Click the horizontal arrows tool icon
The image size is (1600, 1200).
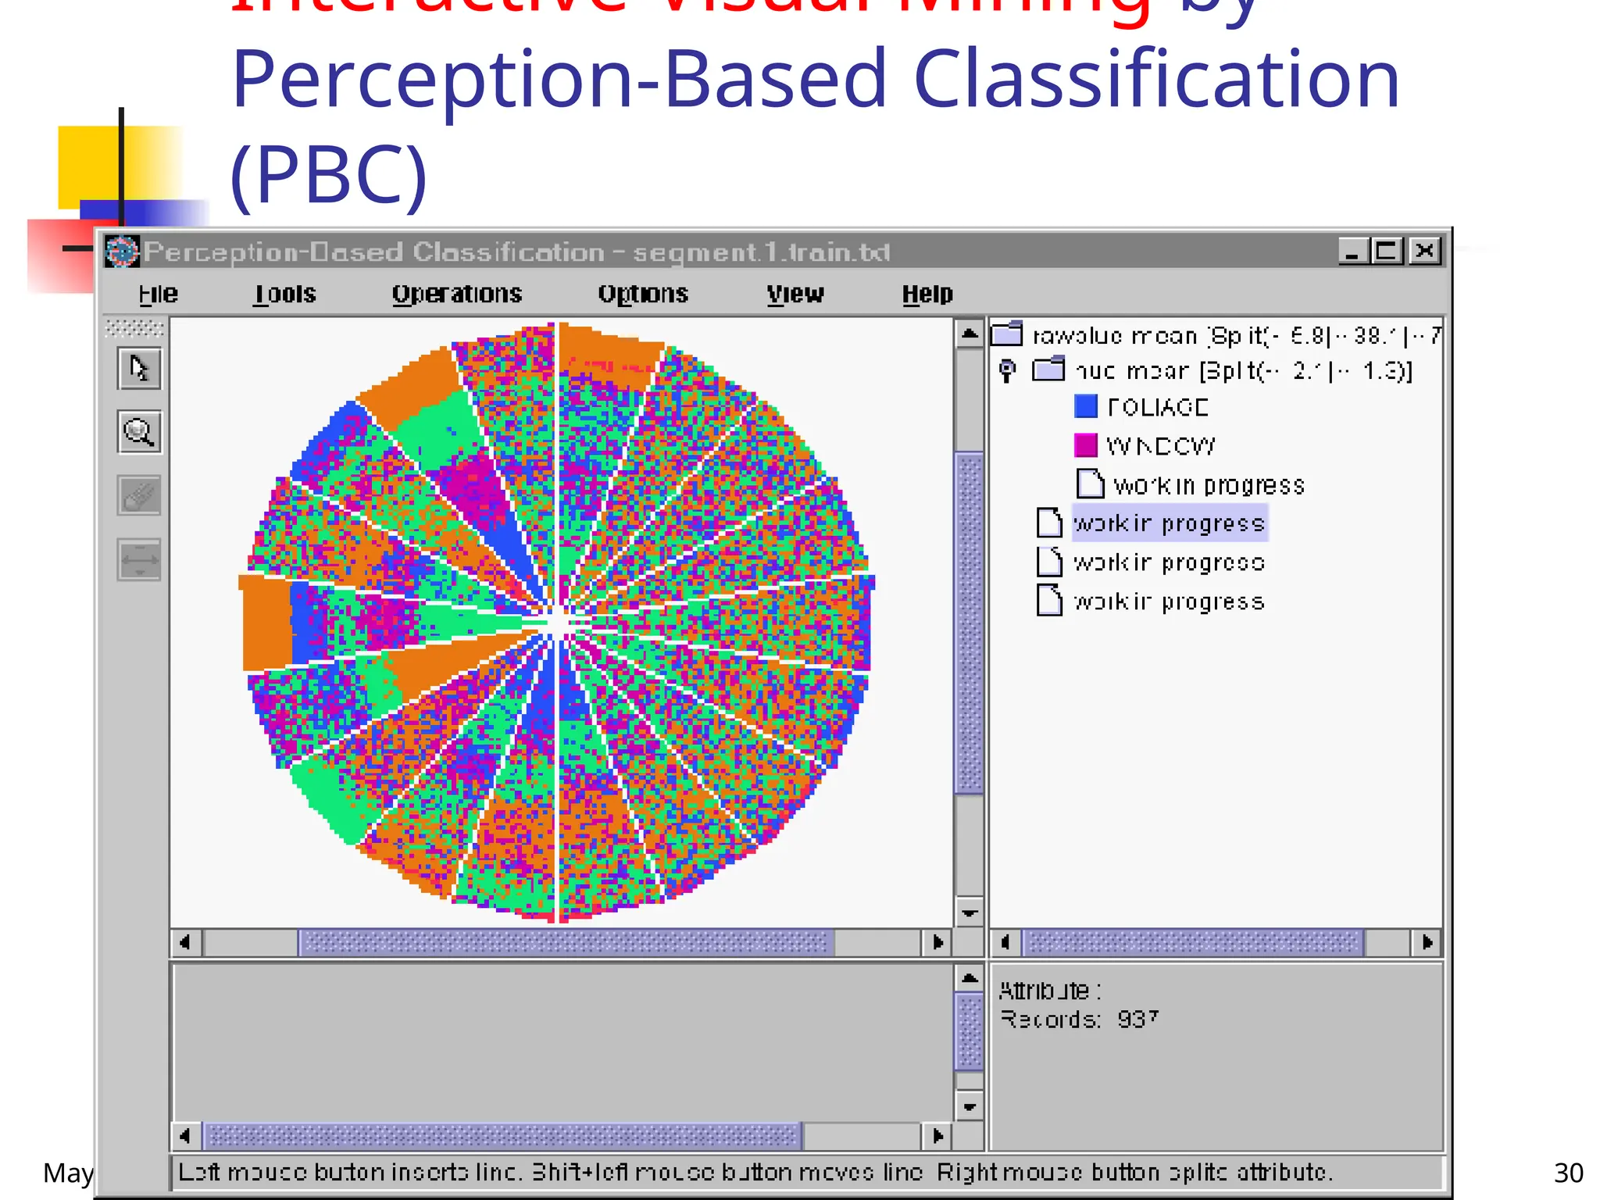(139, 559)
